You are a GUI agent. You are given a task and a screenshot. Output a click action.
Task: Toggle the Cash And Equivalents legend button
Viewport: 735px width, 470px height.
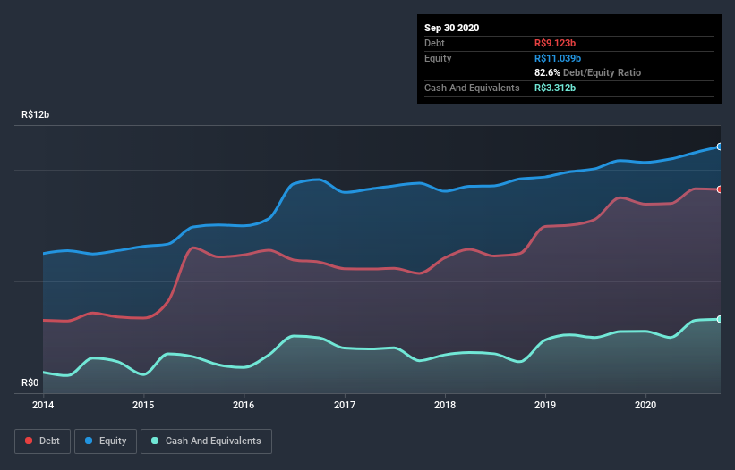coord(206,441)
